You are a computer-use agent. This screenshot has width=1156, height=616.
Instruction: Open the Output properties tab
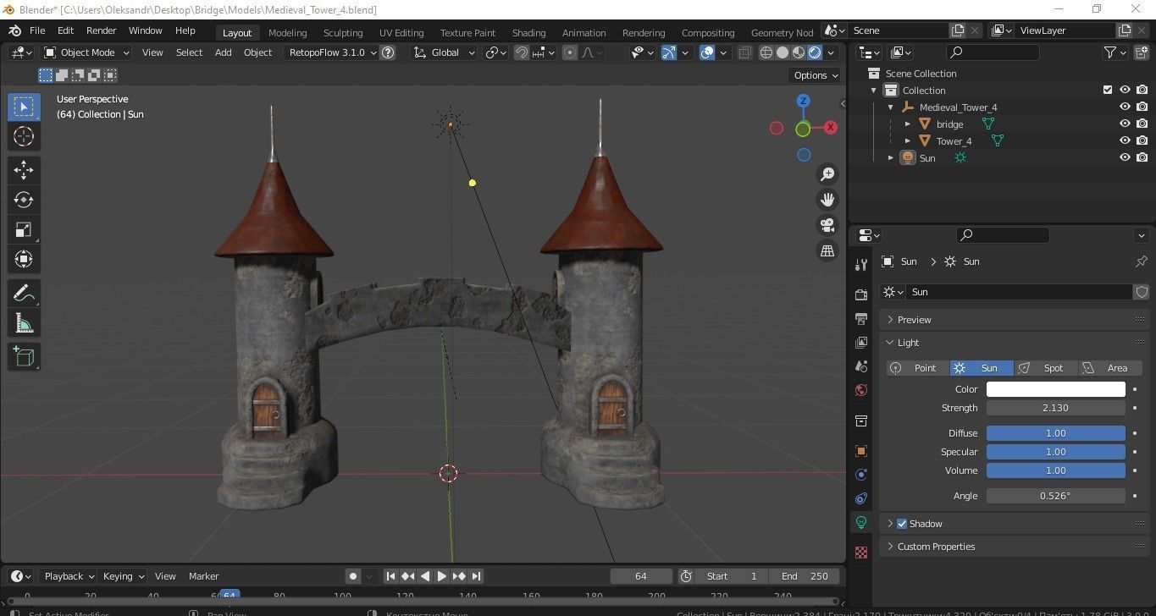861,319
